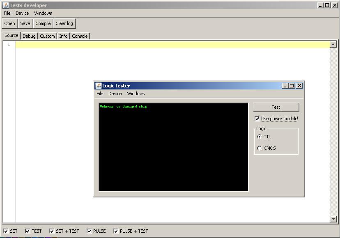Image resolution: width=340 pixels, height=238 pixels.
Task: Click the editor scrollbar down arrow
Action: tap(333, 220)
